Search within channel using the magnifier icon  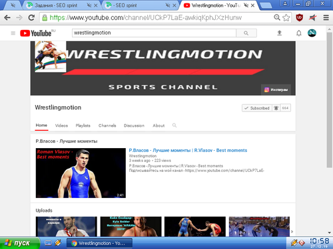pos(174,125)
